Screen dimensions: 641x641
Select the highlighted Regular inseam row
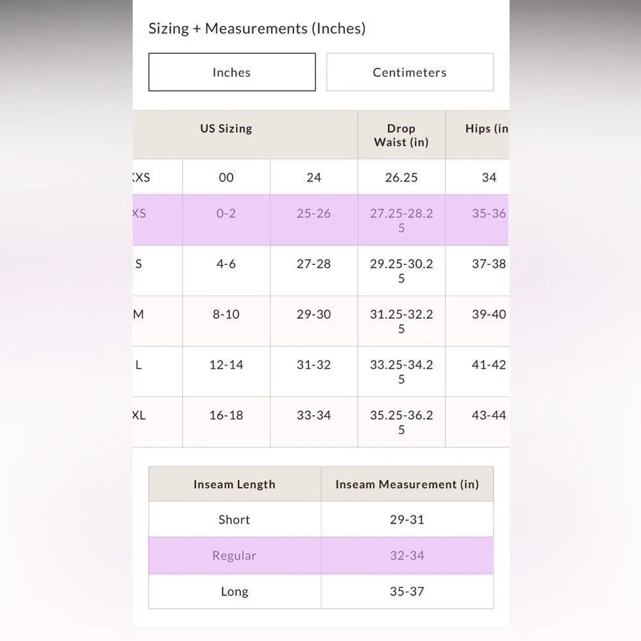point(234,556)
